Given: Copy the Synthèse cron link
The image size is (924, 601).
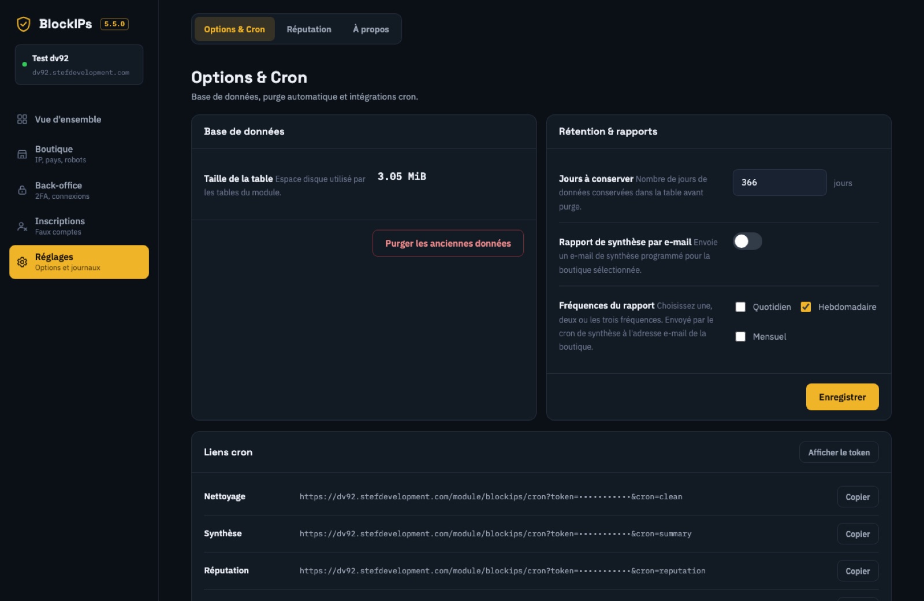Looking at the screenshot, I should 858,534.
